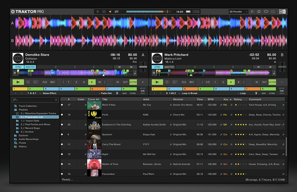Collapse Deck A advanced panel chevron
297x192 pixels.
142,82
